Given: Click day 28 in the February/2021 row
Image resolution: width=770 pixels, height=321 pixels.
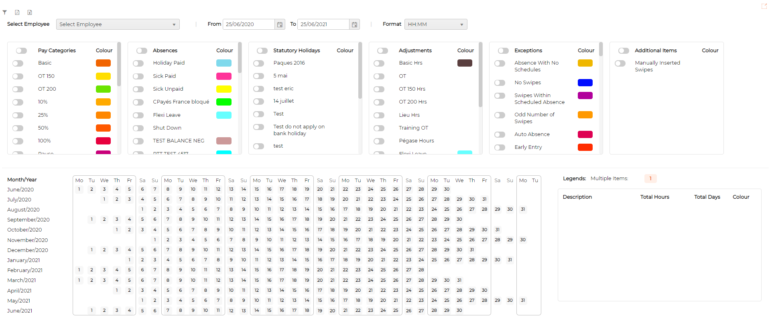Looking at the screenshot, I should tap(421, 270).
